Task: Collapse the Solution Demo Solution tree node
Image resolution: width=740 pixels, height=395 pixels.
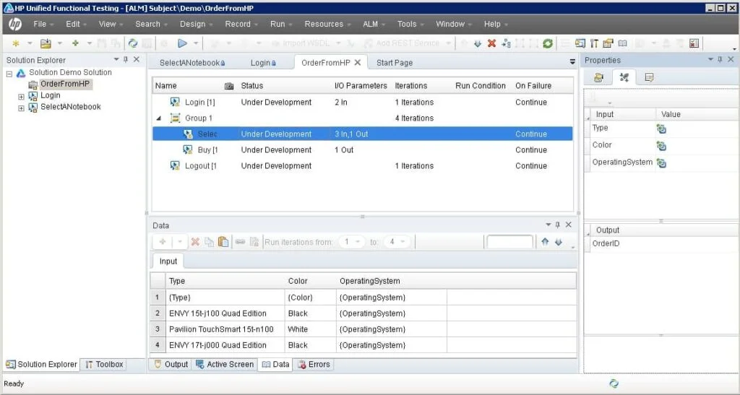Action: pyautogui.click(x=9, y=73)
